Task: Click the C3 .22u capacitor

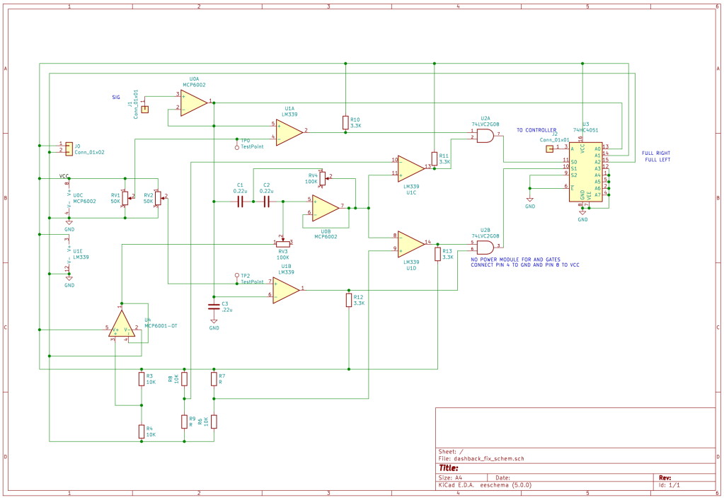Action: coord(214,306)
